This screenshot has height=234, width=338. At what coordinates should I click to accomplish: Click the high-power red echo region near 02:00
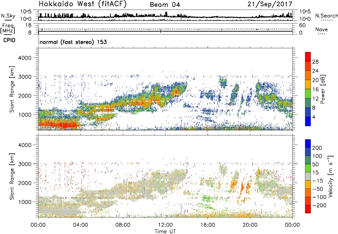click(59, 125)
